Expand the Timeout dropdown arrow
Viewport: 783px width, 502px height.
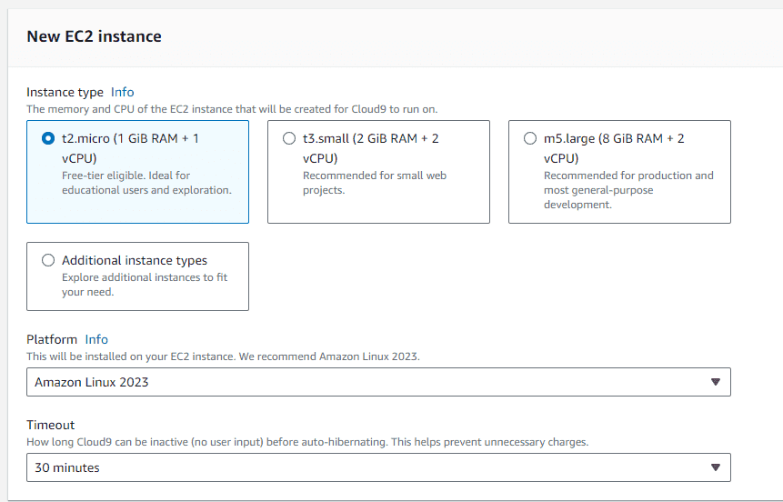tap(716, 467)
